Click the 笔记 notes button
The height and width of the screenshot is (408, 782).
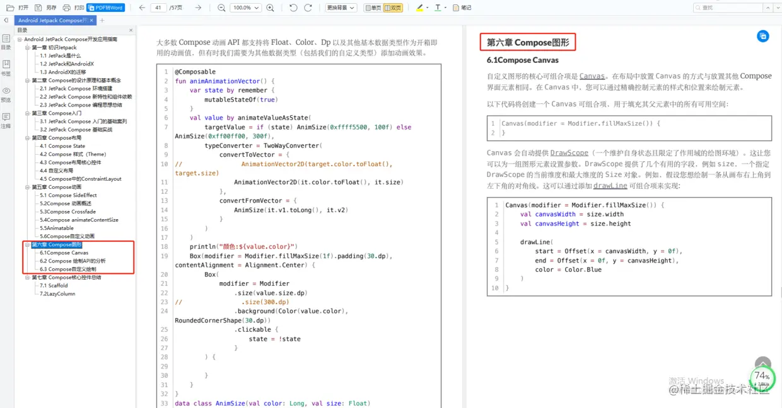[x=462, y=8]
